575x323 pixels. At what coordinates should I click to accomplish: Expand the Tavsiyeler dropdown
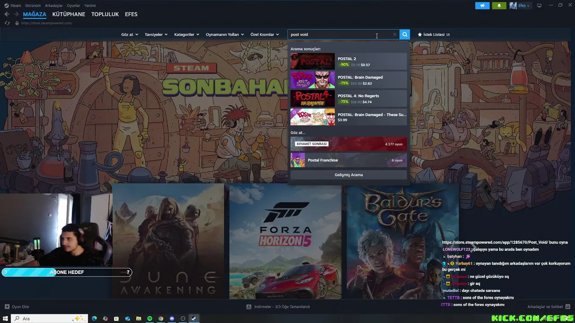click(x=156, y=35)
